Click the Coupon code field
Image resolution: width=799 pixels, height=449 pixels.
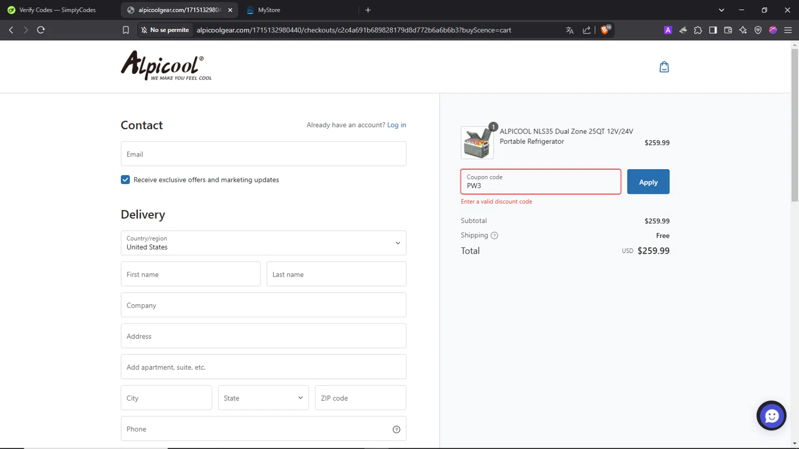[541, 182]
